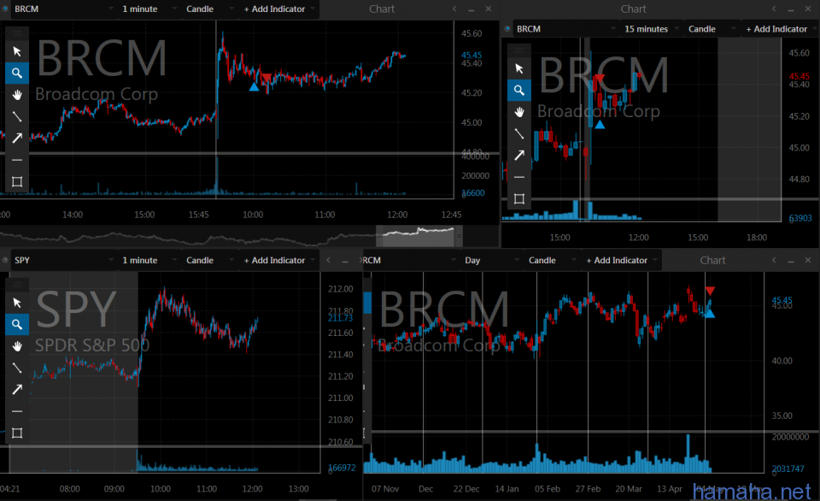820x501 pixels.
Task: Click the Chart title of BRCM Day panel
Action: pos(712,260)
